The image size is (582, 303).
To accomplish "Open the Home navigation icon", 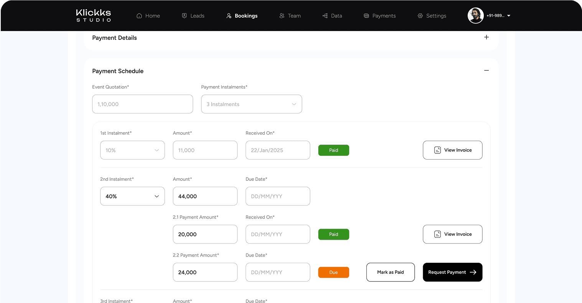I will [139, 15].
